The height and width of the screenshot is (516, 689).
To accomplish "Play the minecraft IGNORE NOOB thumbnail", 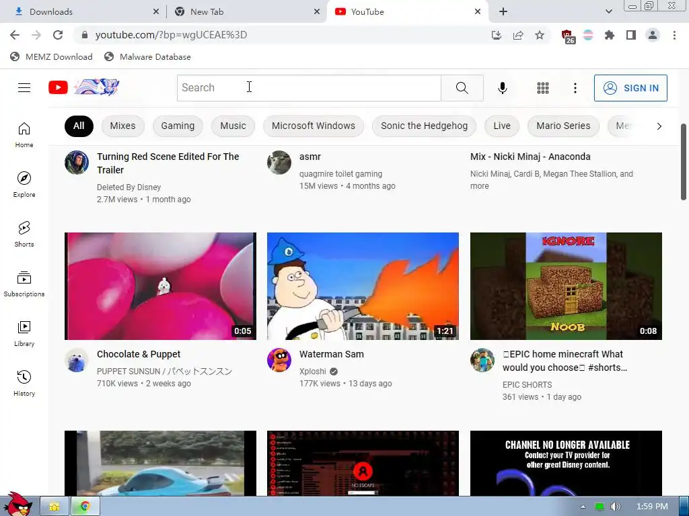I will pos(565,286).
